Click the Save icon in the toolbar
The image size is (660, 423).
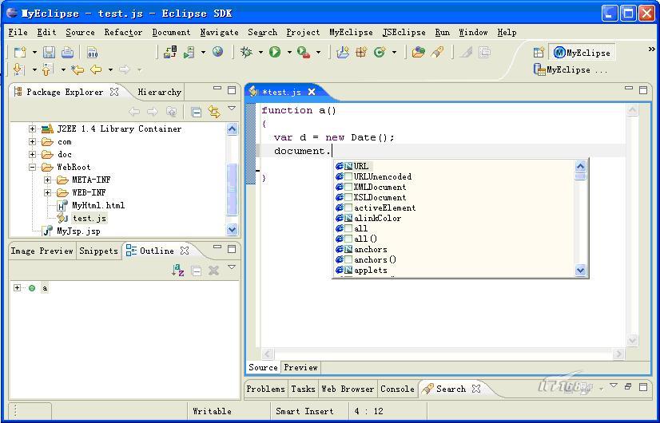[x=49, y=53]
